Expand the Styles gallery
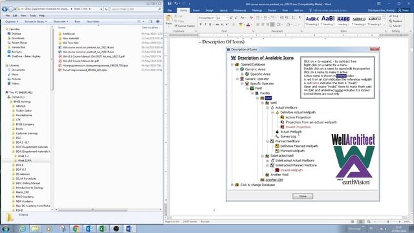414x233 pixels. pyautogui.click(x=384, y=25)
